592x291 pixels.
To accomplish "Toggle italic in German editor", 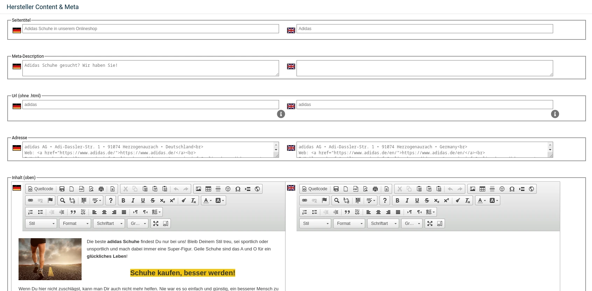I will 133,200.
